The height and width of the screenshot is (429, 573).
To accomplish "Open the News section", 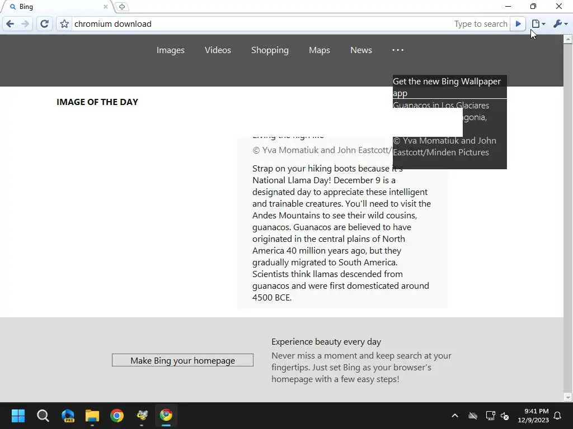I will (x=361, y=50).
